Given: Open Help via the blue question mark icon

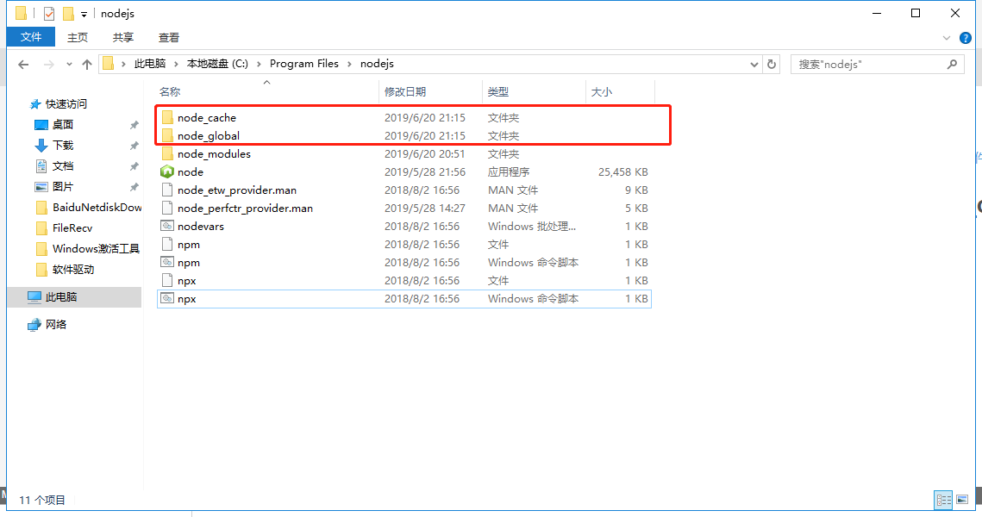Looking at the screenshot, I should (x=965, y=38).
